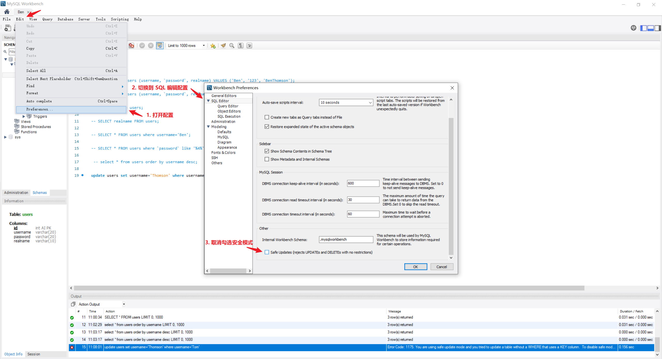
Task: Toggle stop-on-error execution icon in query toolbar
Action: coord(132,45)
